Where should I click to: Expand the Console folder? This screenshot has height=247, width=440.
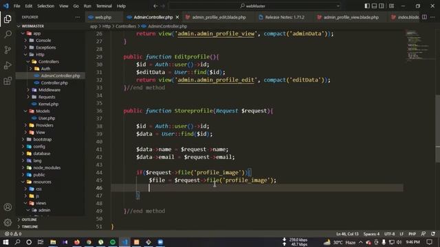pos(43,40)
